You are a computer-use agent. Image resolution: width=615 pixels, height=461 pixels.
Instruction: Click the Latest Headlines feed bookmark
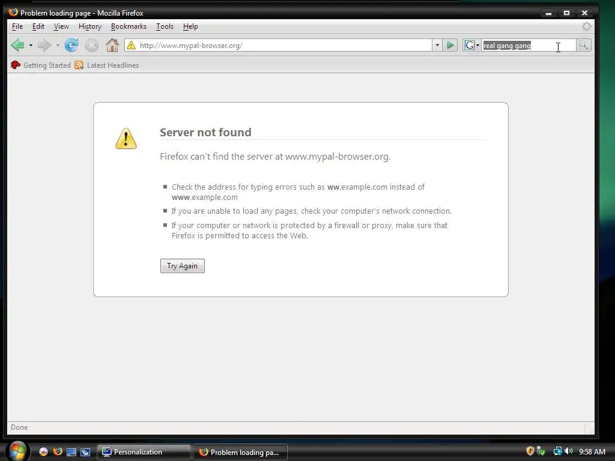tap(107, 65)
